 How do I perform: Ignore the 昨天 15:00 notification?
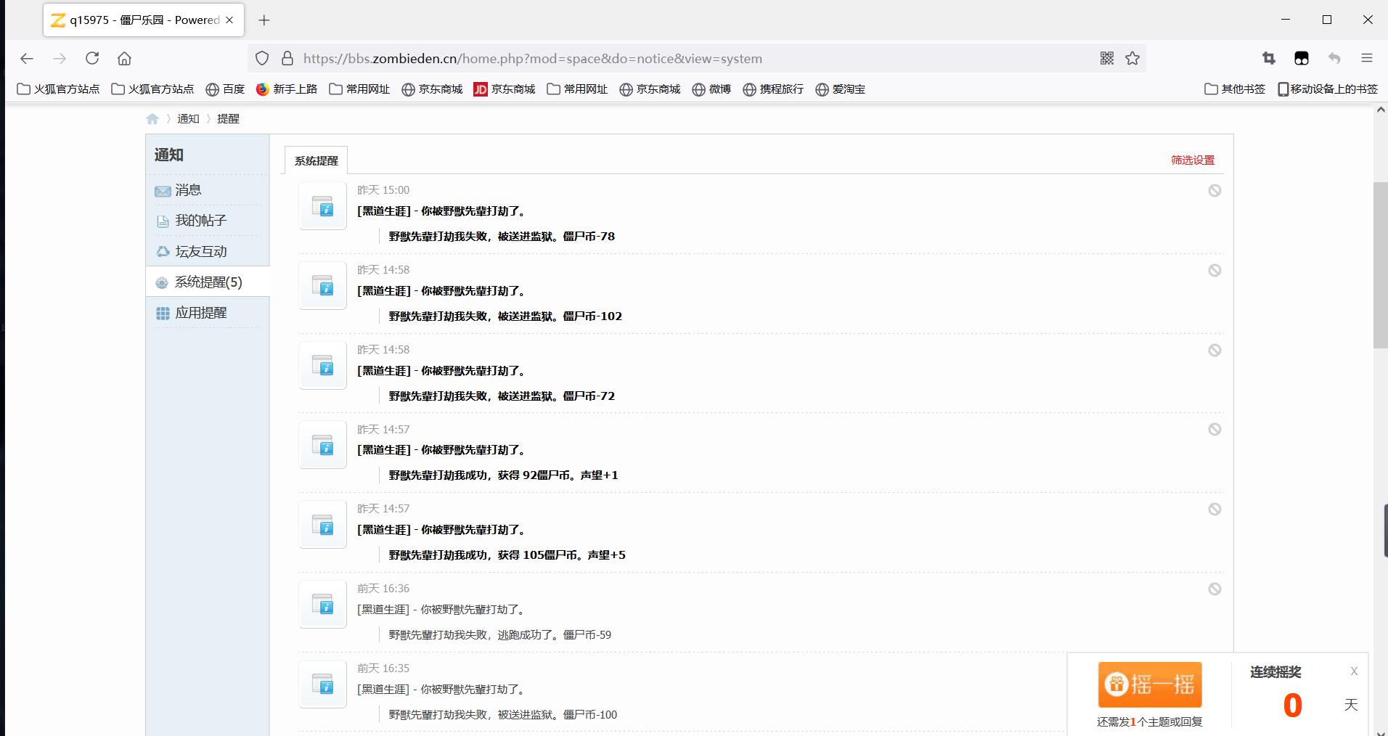point(1214,191)
